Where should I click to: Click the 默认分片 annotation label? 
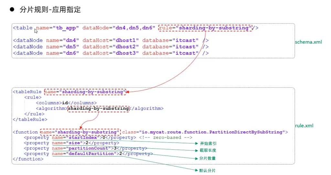coord(207,170)
